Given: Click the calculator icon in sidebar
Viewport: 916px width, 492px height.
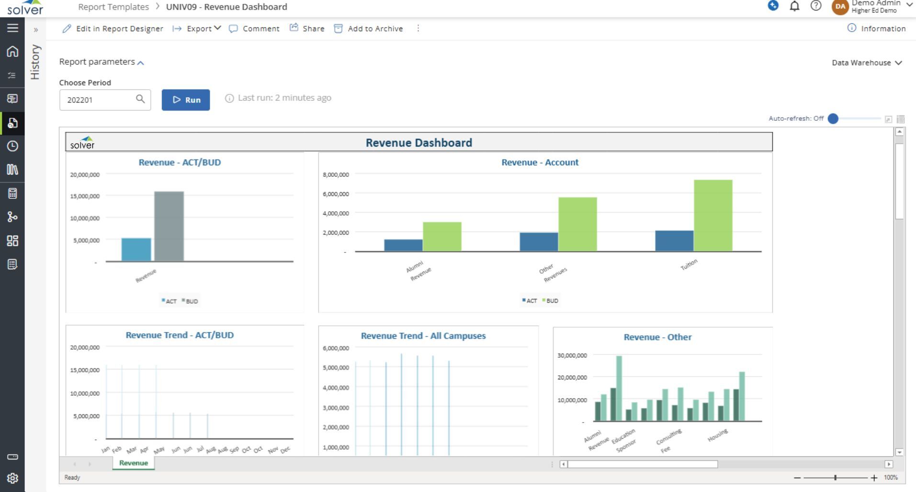Looking at the screenshot, I should (12, 193).
